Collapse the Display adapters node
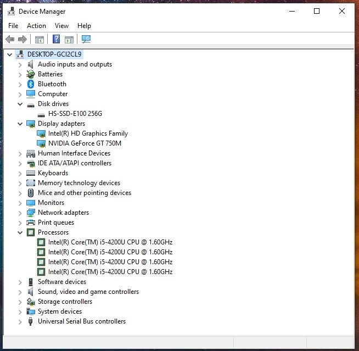 click(x=20, y=124)
